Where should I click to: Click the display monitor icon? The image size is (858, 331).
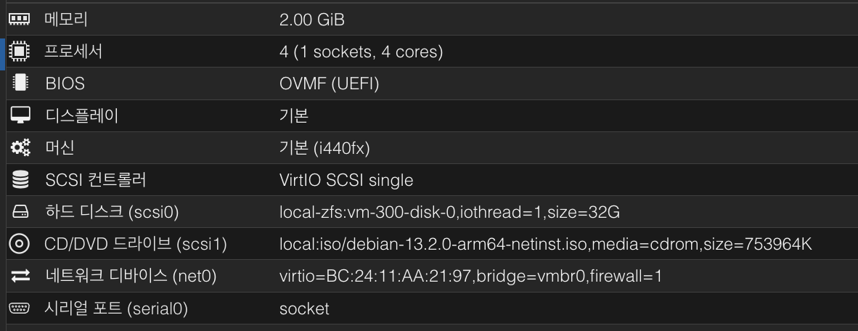point(20,116)
